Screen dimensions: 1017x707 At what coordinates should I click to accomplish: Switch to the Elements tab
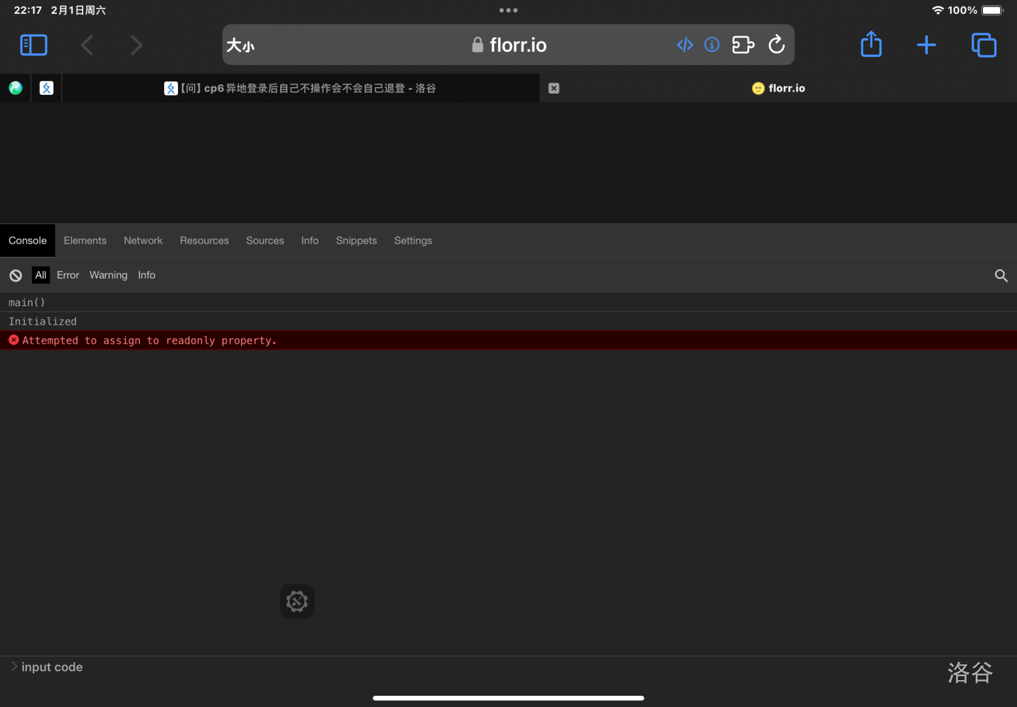tap(84, 241)
